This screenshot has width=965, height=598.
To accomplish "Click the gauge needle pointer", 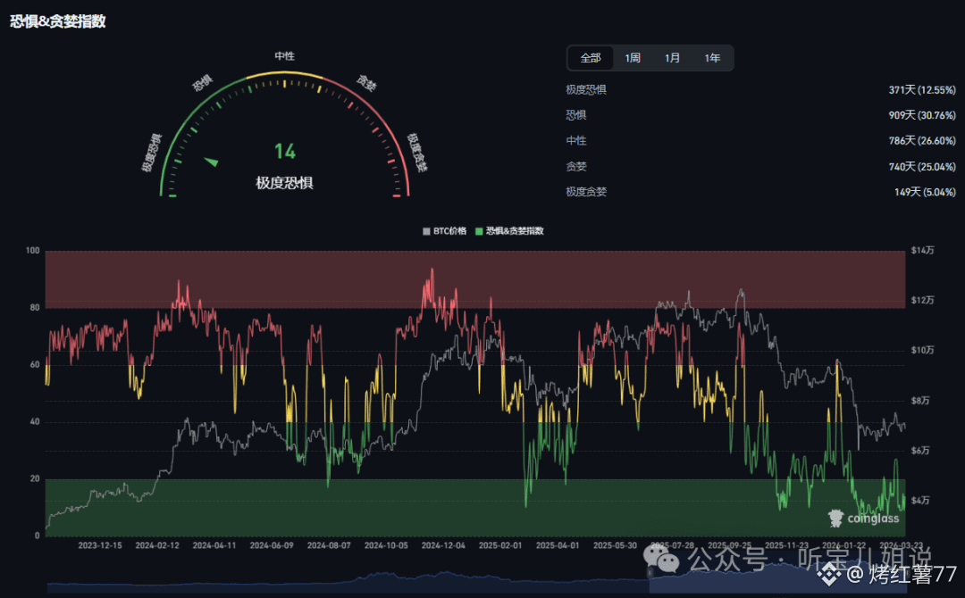I will (x=211, y=162).
